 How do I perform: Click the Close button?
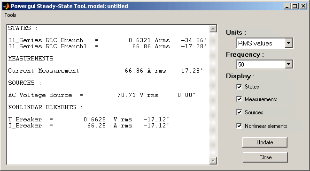(x=265, y=157)
